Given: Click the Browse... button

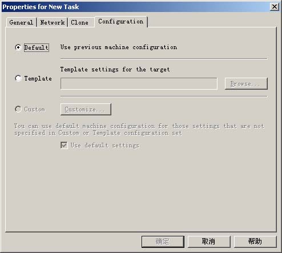Looking at the screenshot, I should (x=246, y=83).
